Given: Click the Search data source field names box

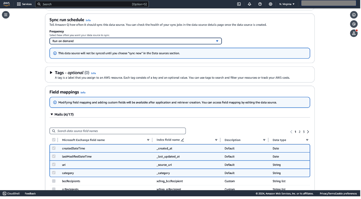Looking at the screenshot, I should (x=118, y=131).
